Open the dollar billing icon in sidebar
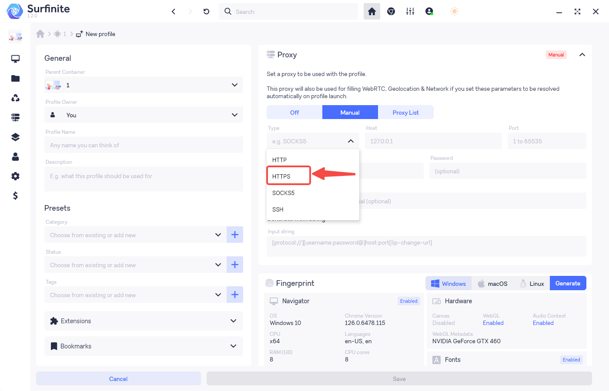609x391 pixels. [16, 195]
